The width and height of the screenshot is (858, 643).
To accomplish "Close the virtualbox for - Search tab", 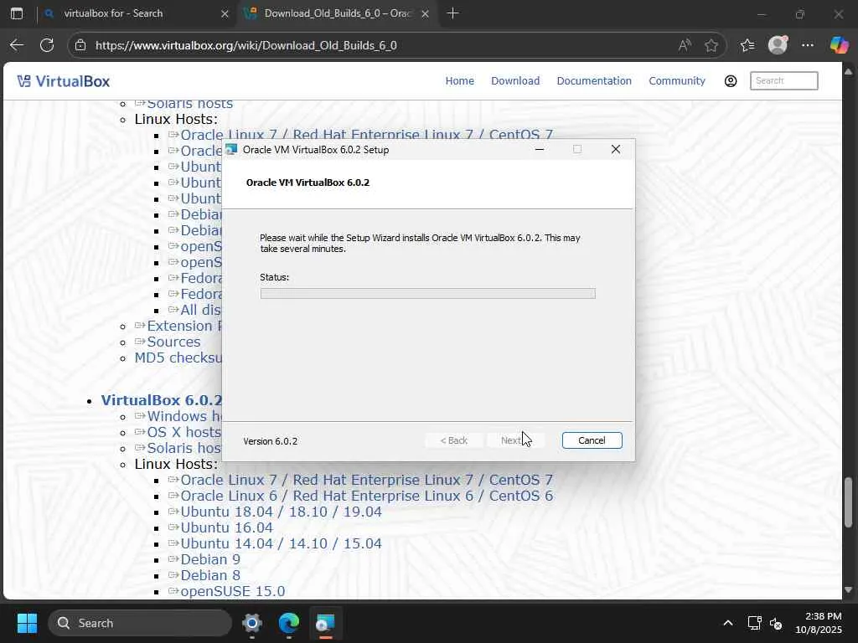I will (225, 13).
